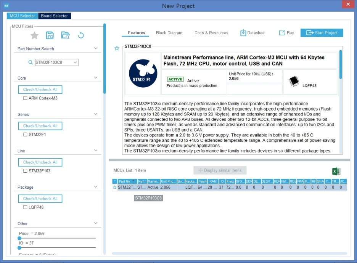Click Check/Uncheck All under Package
Image resolution: width=357 pixels, height=263 pixels.
point(40,199)
